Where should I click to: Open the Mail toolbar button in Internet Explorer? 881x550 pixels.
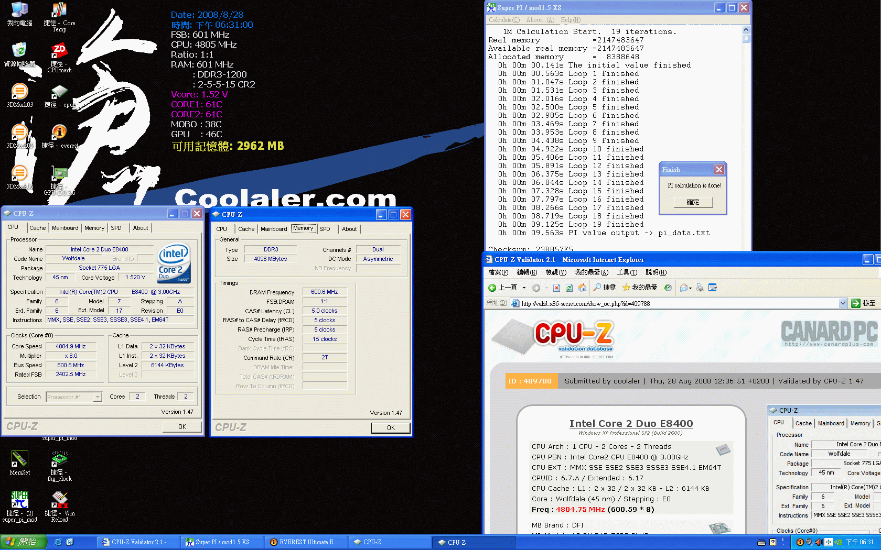(x=683, y=288)
